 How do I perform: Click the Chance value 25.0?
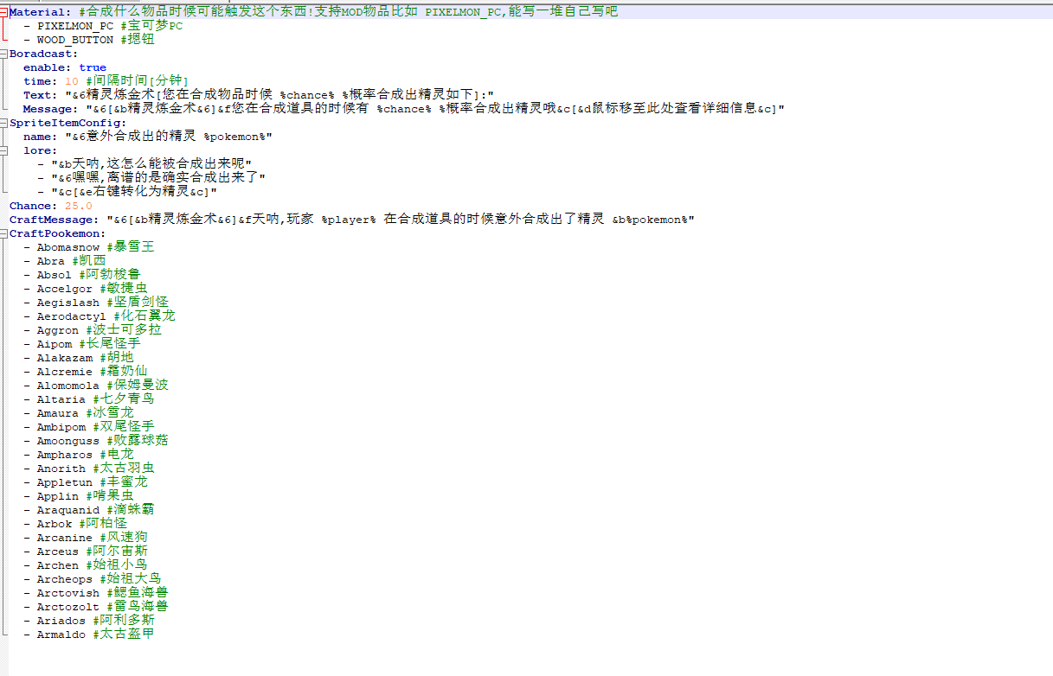tap(79, 206)
